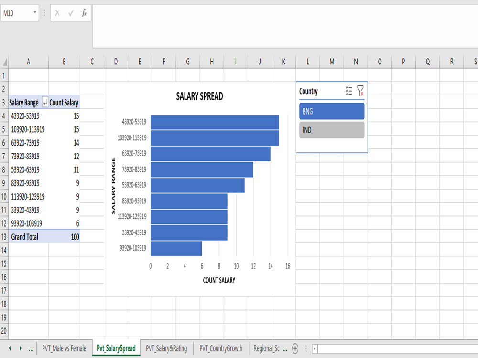The width and height of the screenshot is (478, 358).
Task: Click cell A10 reading 113920-123919
Action: 28,196
